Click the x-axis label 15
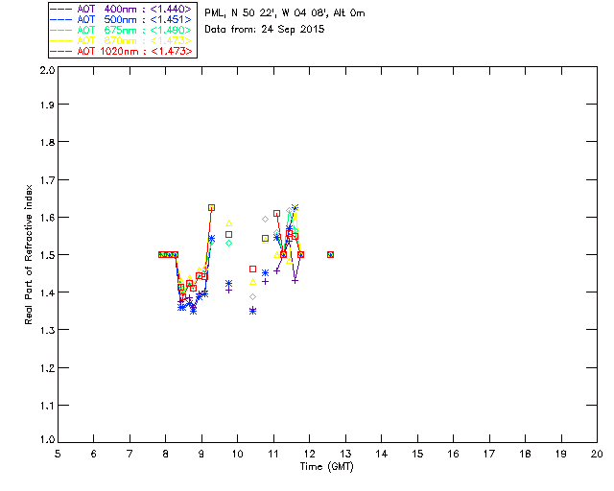Screen dimensions: 614x491 (417, 454)
